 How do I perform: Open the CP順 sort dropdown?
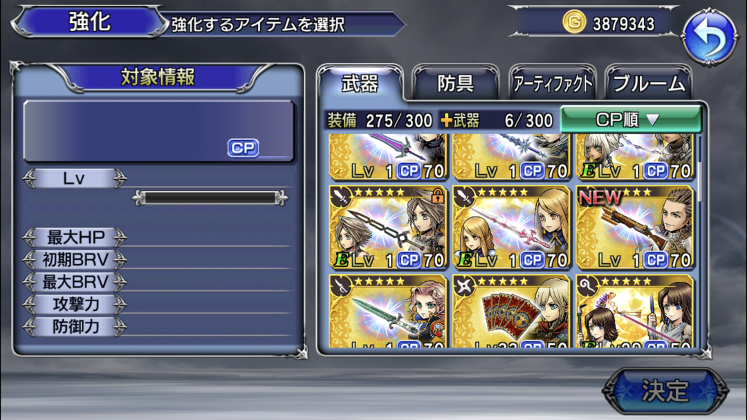pyautogui.click(x=630, y=120)
